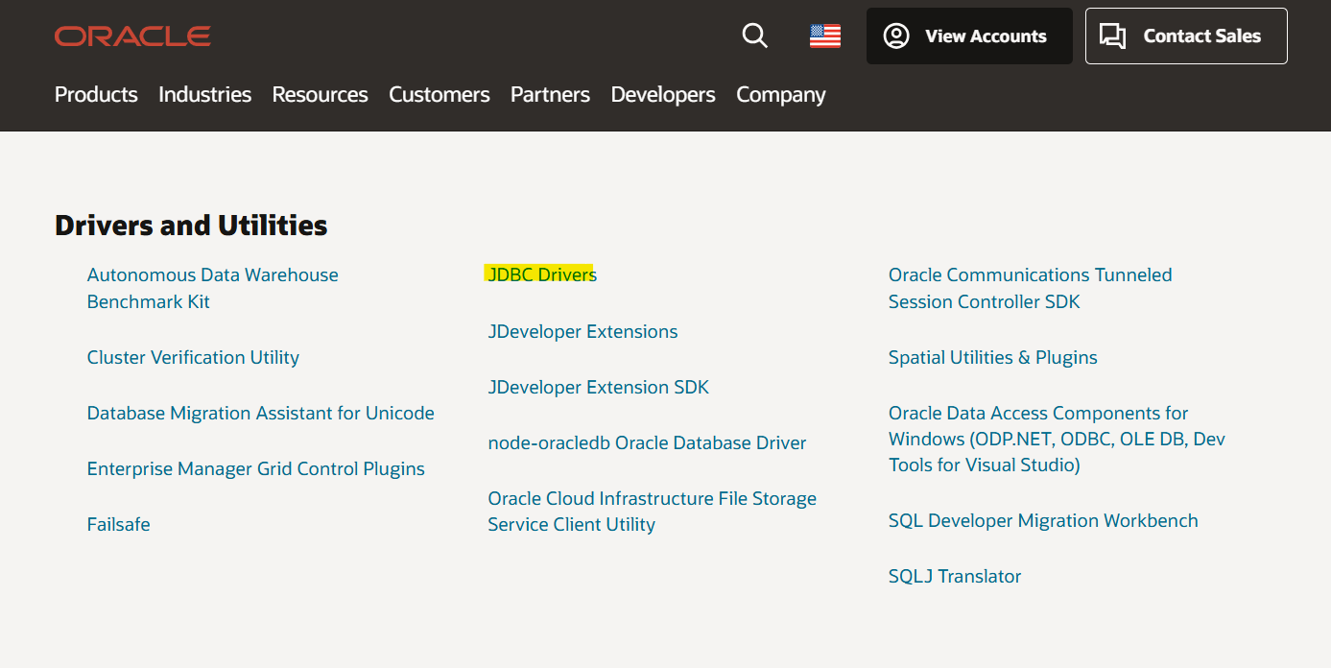Open Enterprise Manager Grid Control Plugins

[x=255, y=468]
